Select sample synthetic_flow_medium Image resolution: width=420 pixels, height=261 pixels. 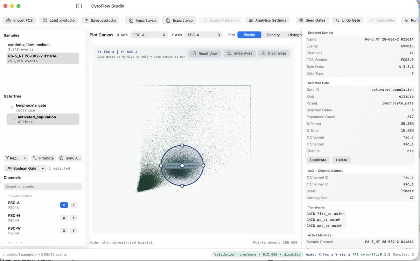pos(43,47)
